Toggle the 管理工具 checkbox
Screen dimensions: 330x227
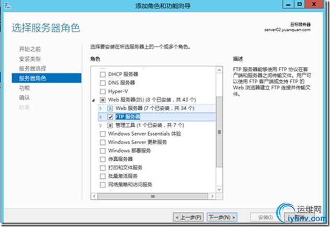coord(110,125)
